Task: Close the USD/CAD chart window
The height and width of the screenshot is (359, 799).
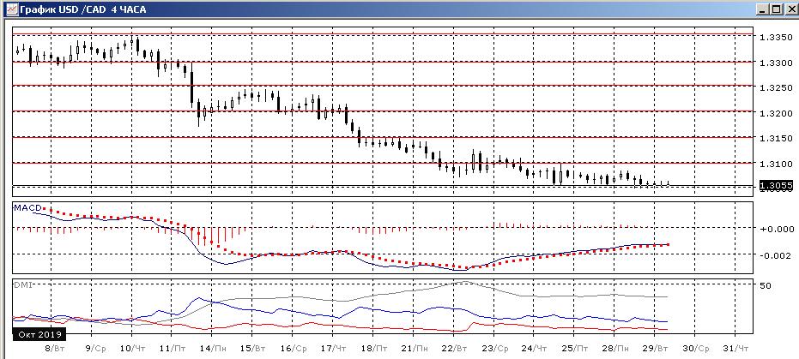Action: click(x=789, y=9)
